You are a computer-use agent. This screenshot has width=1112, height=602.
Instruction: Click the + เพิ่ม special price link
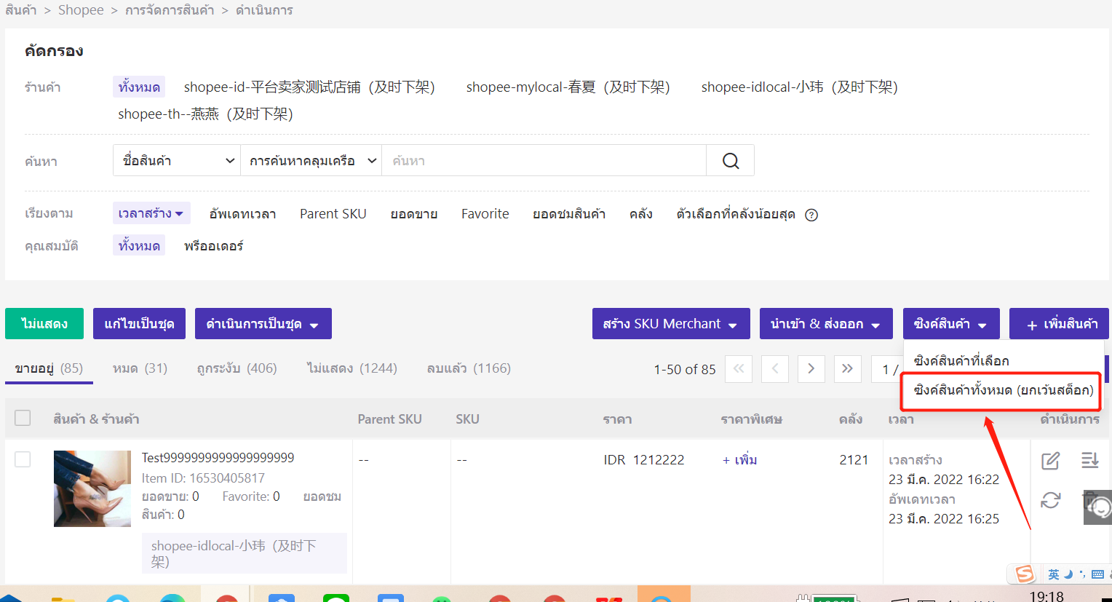pos(739,460)
